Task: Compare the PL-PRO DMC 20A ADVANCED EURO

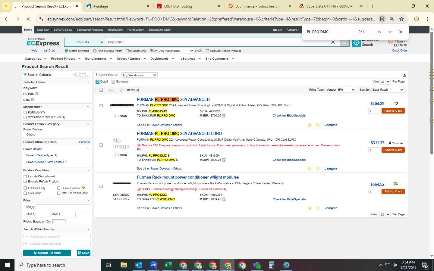Action: coord(331,169)
